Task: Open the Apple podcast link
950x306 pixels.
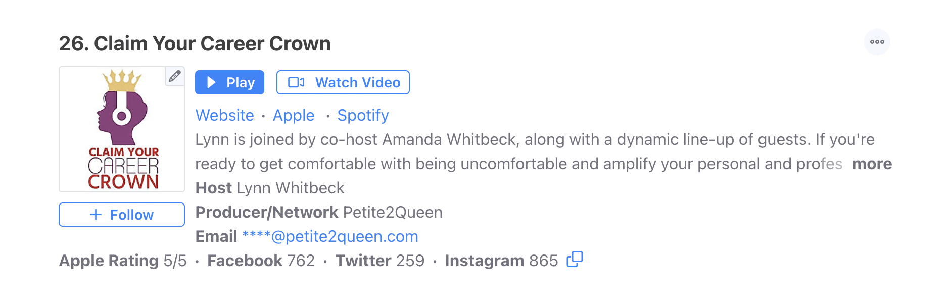Action: [294, 115]
